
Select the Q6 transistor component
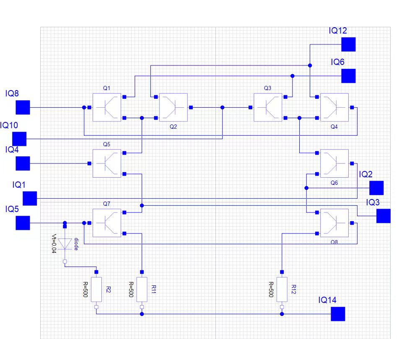coord(334,163)
